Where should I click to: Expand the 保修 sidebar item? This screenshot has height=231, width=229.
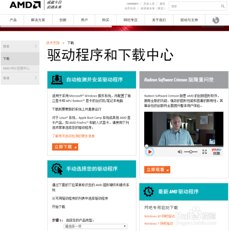click(20, 78)
